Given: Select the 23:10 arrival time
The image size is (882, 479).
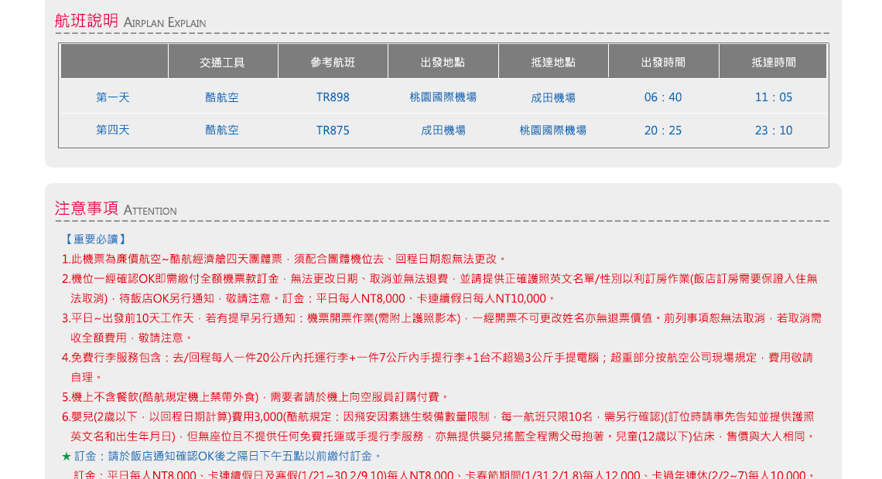Looking at the screenshot, I should pyautogui.click(x=773, y=131).
